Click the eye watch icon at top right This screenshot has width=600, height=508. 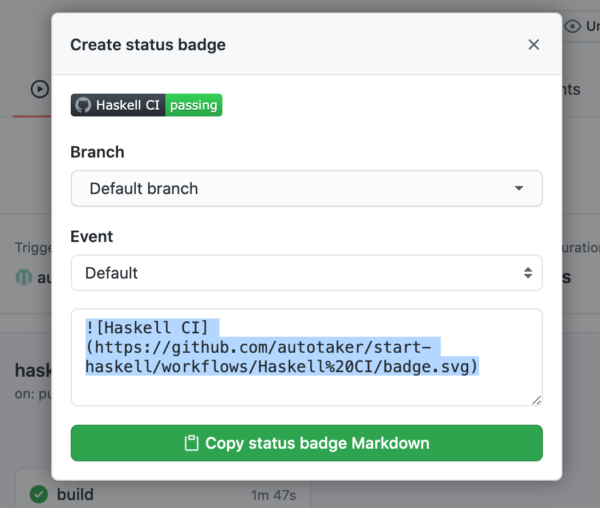click(573, 26)
